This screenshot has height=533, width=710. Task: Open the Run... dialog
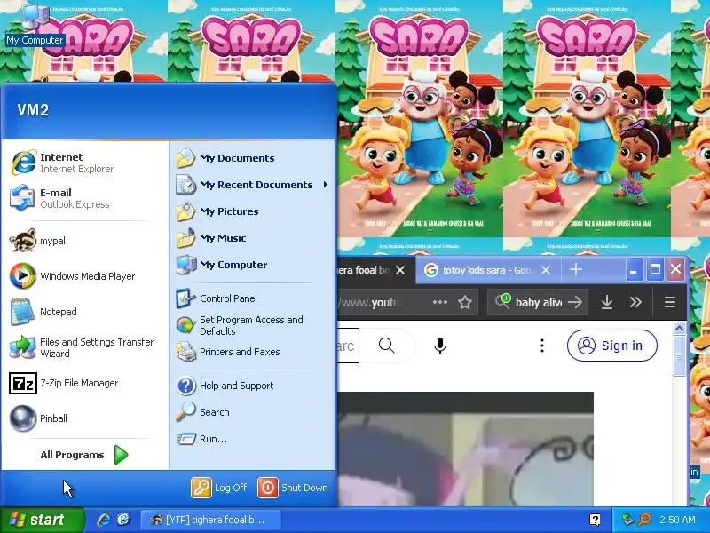click(253, 439)
